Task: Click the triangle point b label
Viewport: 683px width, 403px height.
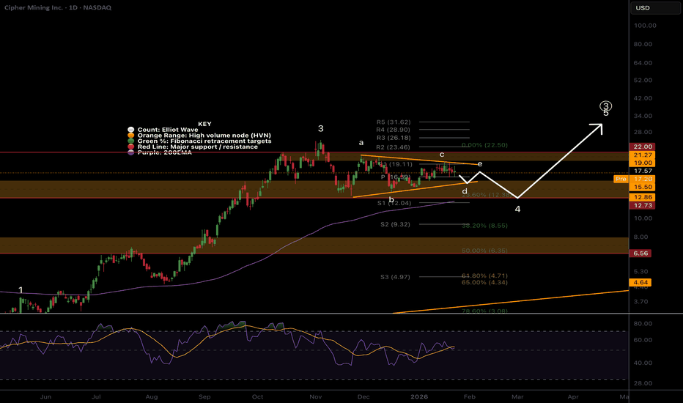Action: click(x=391, y=199)
